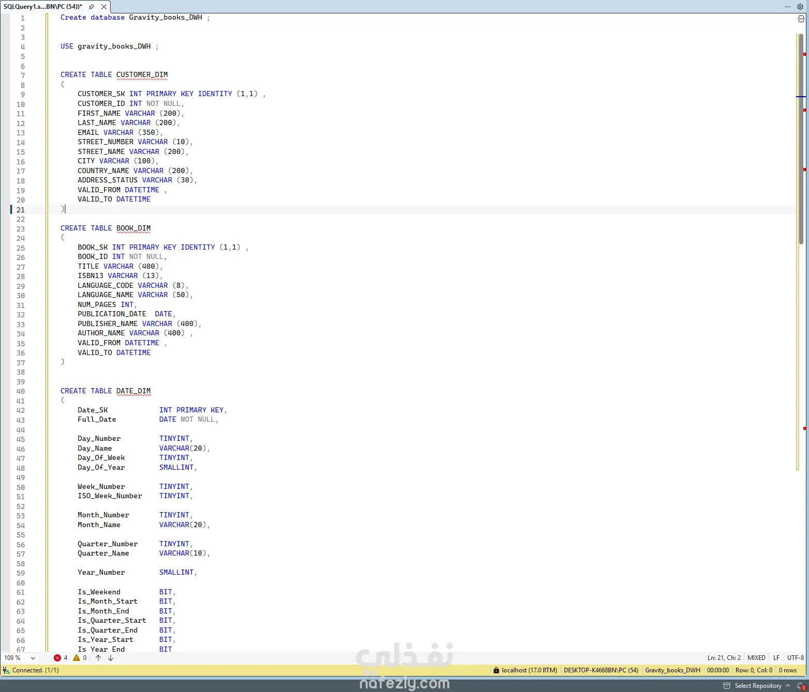Click the red error count icon

(x=57, y=658)
